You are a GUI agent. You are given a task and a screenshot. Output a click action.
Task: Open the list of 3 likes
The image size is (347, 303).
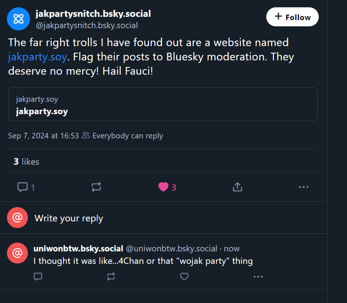26,162
